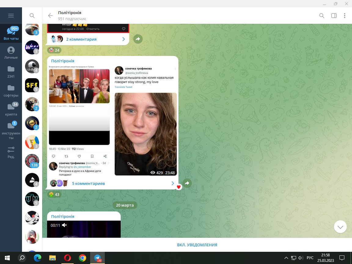The width and height of the screenshot is (352, 264).
Task: Open the 2341 folder
Action: (x=11, y=71)
